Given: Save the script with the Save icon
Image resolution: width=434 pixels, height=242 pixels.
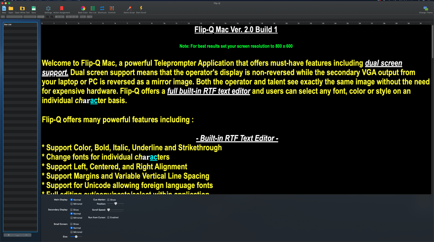Looking at the screenshot, I should click(x=34, y=8).
